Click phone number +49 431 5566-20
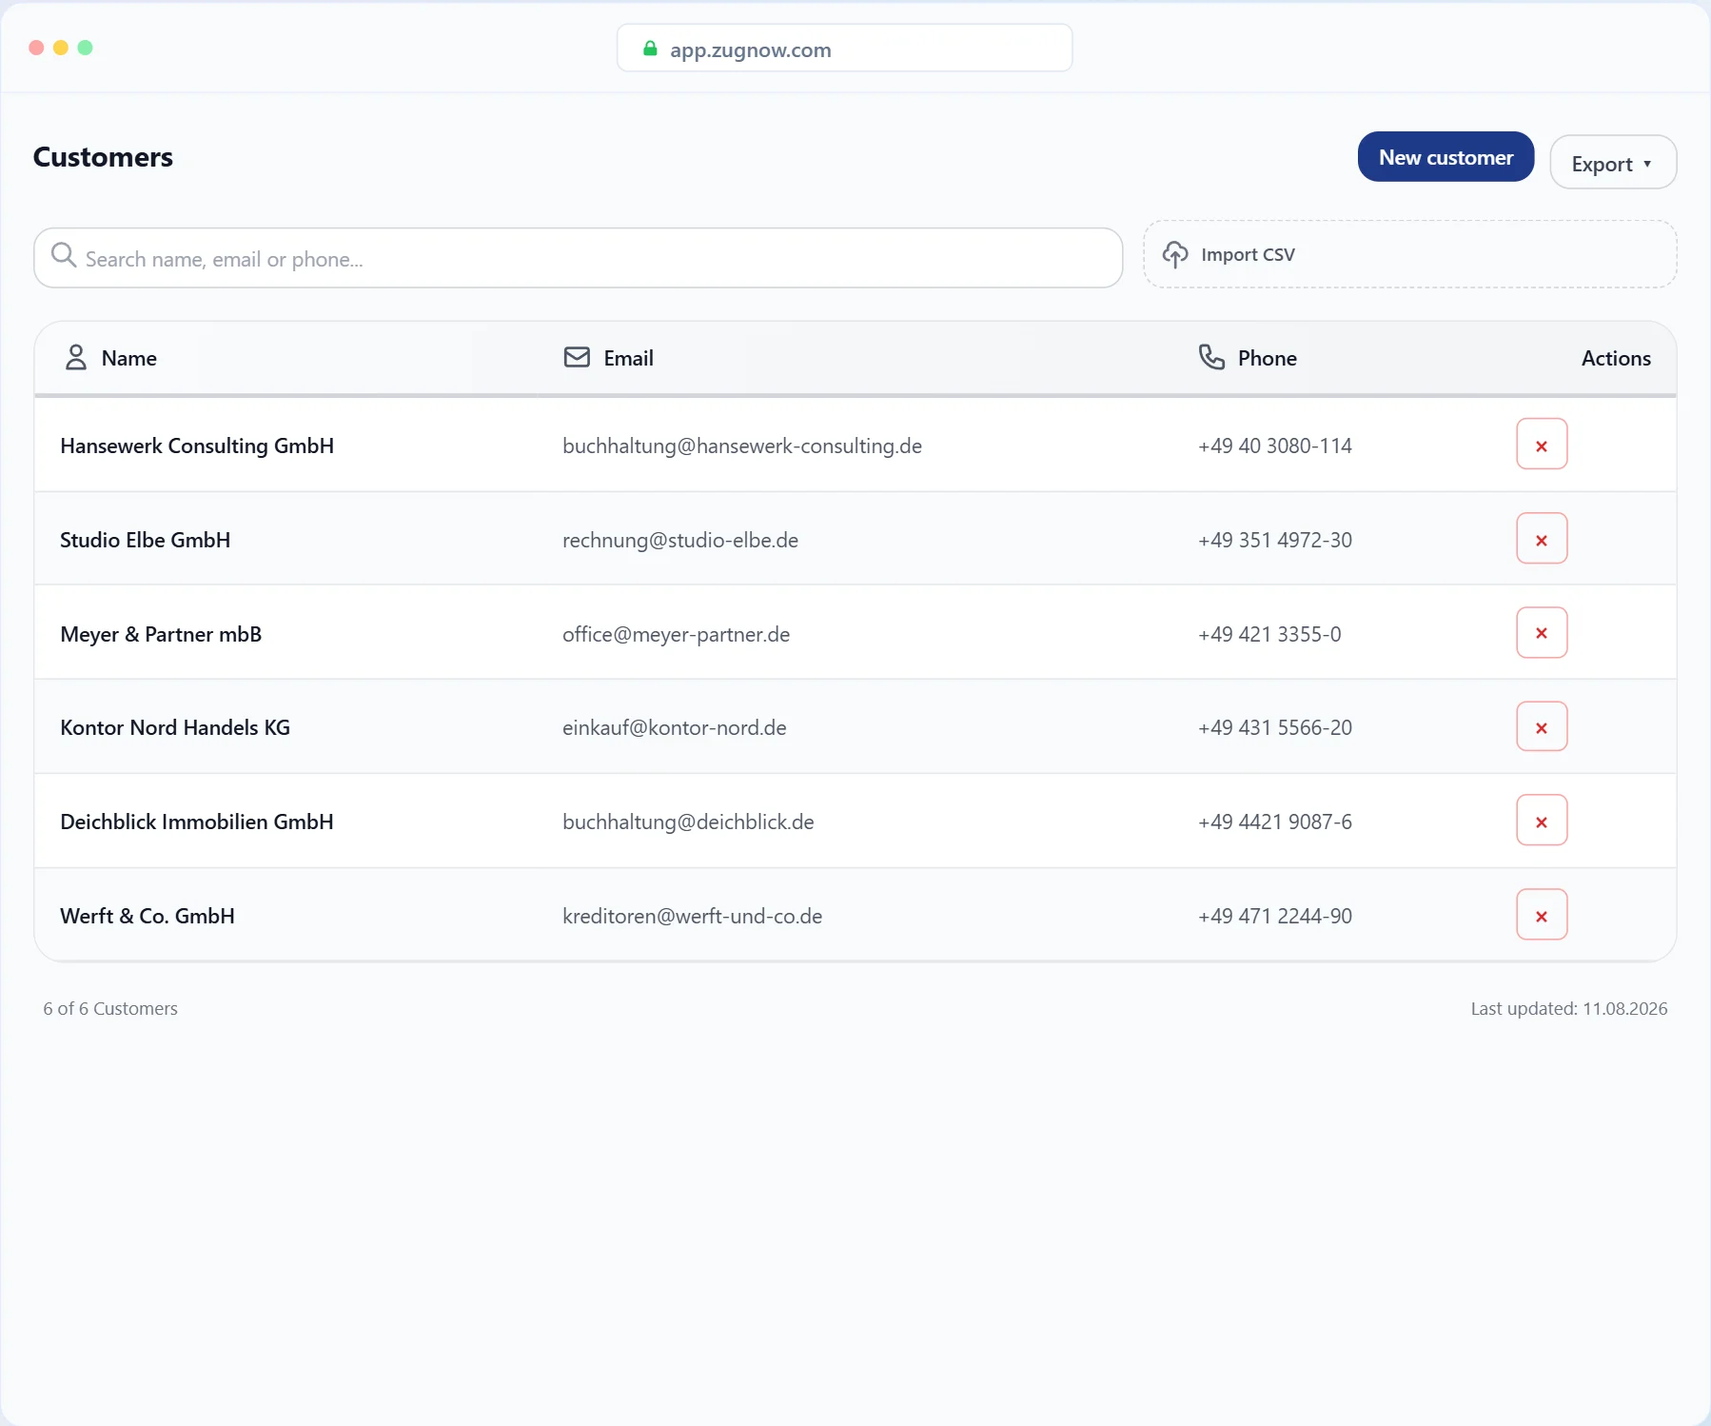 point(1275,727)
